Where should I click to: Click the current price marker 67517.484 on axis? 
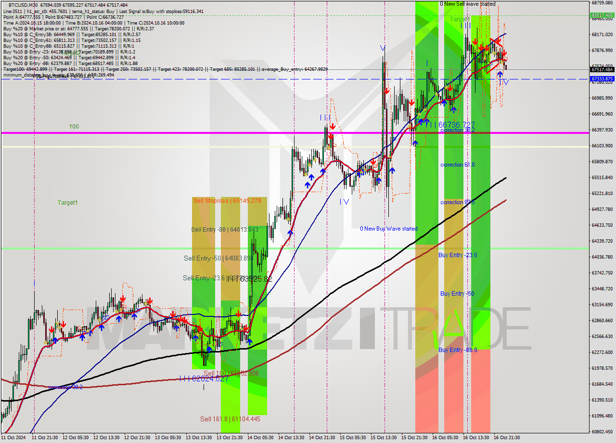click(602, 70)
